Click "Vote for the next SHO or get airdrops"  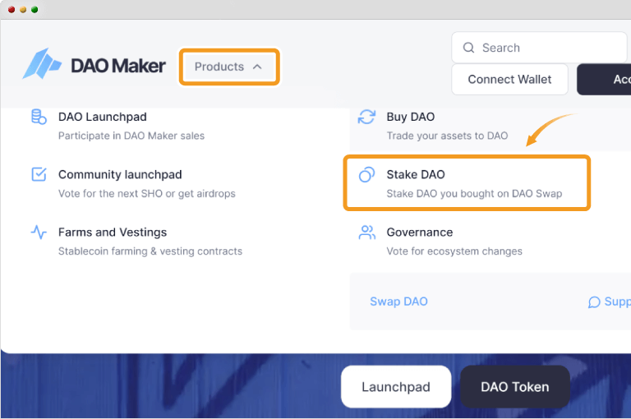click(x=147, y=194)
